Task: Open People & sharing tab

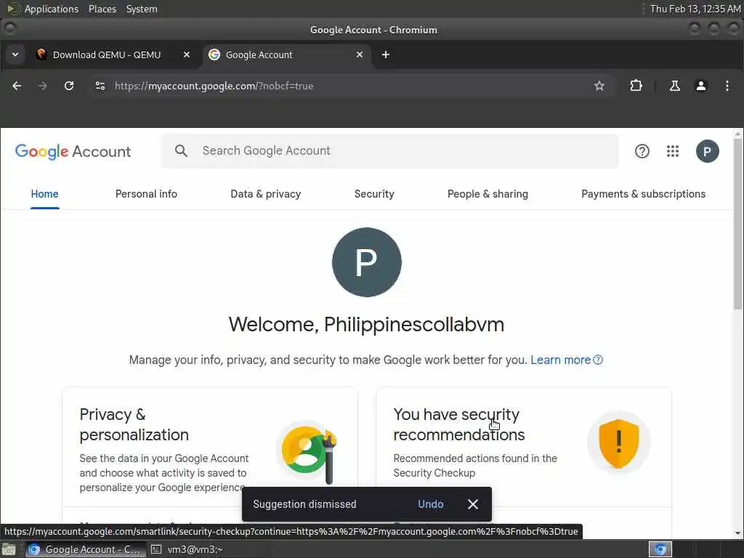Action: pos(488,194)
